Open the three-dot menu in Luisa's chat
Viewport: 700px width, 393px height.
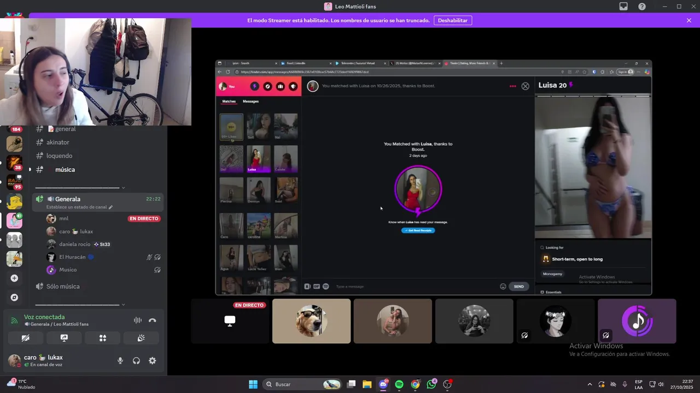click(512, 86)
